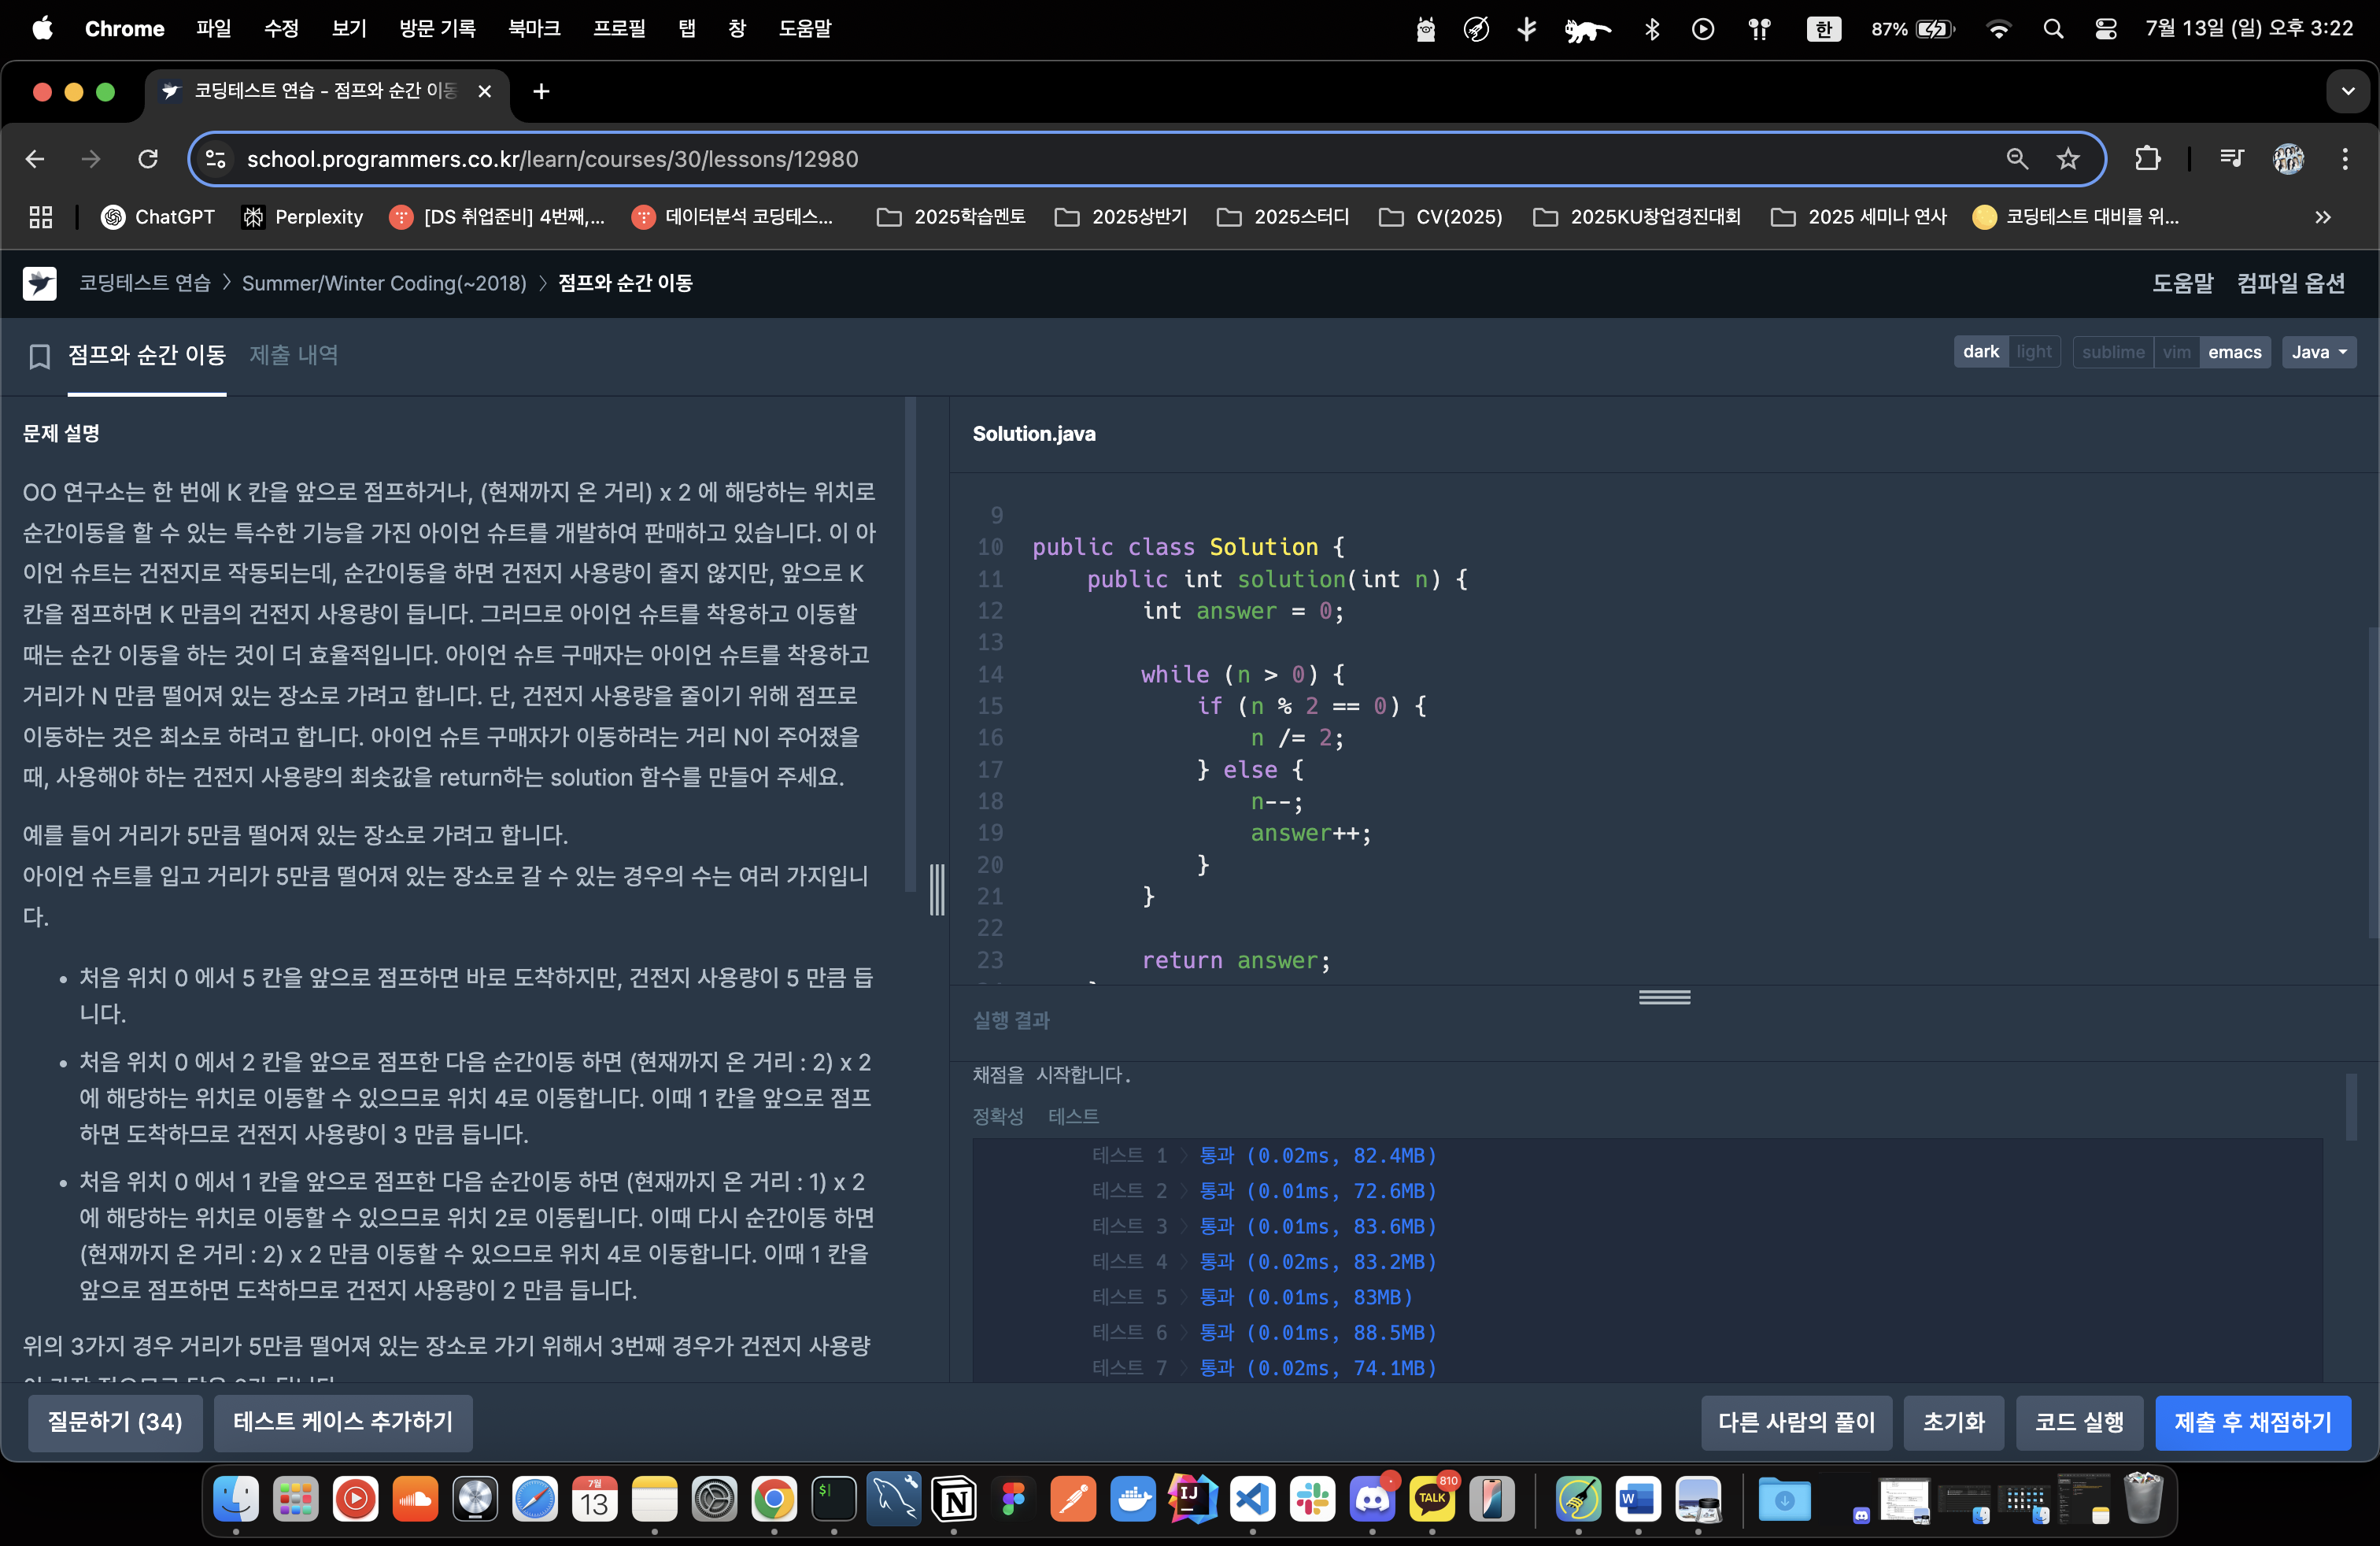Open the Chrome profile avatar
Image resolution: width=2380 pixels, height=1546 pixels.
click(2288, 159)
